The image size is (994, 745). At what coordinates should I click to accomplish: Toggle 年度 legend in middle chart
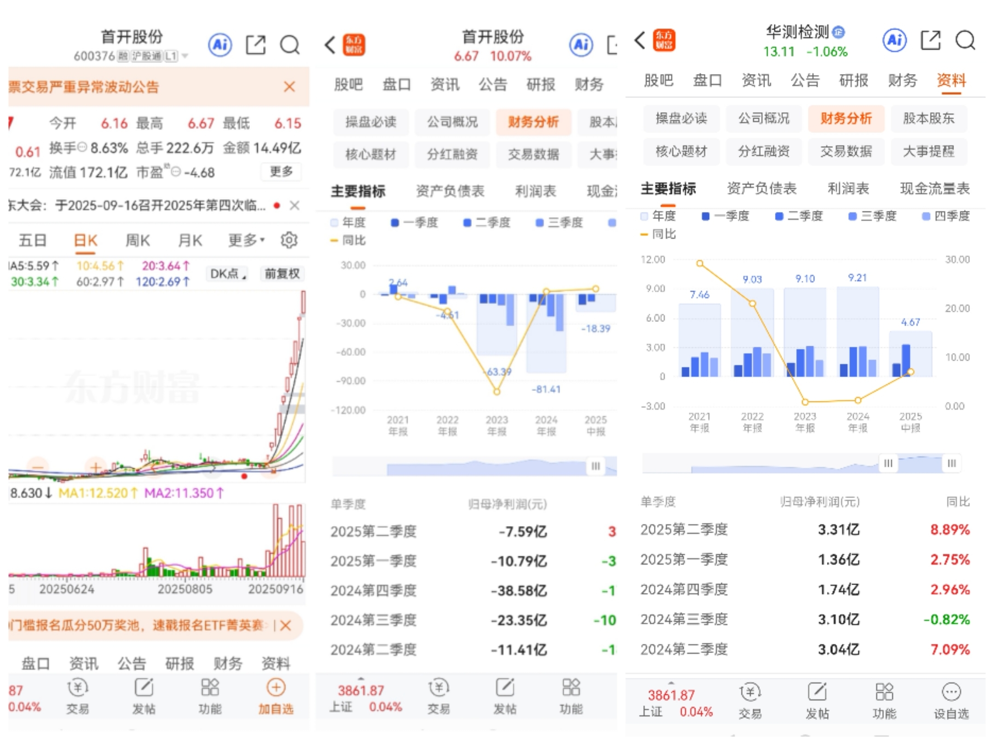point(348,223)
